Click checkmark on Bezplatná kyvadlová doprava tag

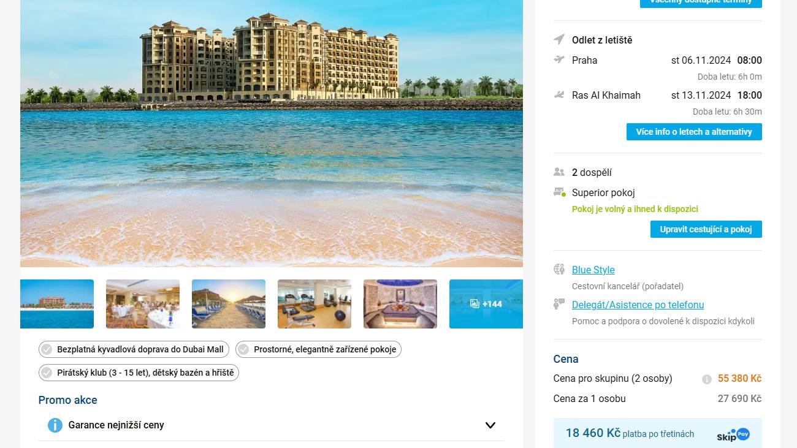coord(47,349)
